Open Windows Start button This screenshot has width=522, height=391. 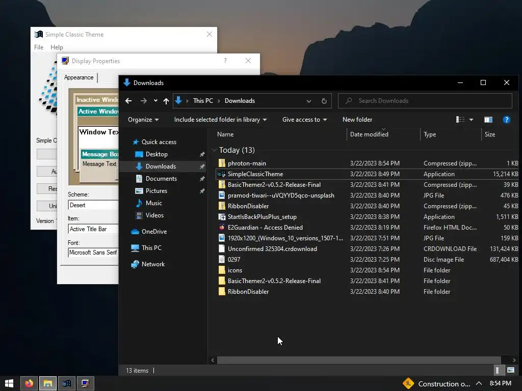point(9,384)
